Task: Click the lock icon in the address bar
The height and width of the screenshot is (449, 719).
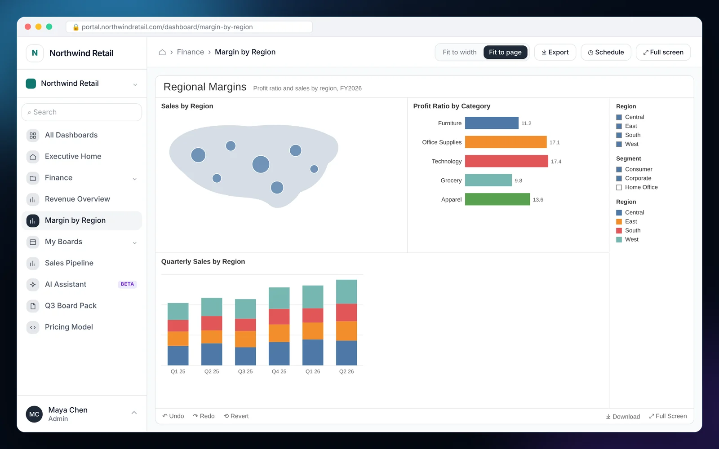Action: pos(76,27)
